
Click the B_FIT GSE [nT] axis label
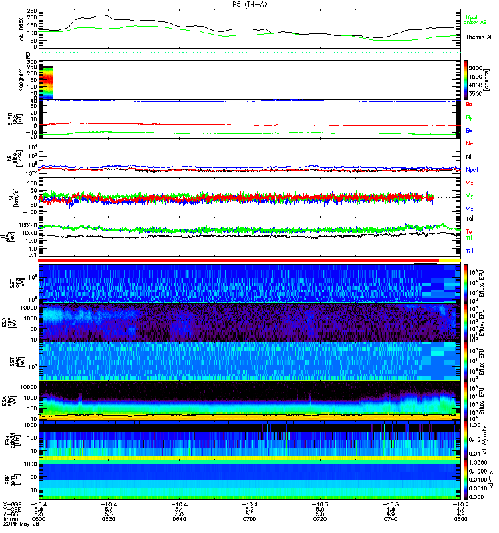16,119
